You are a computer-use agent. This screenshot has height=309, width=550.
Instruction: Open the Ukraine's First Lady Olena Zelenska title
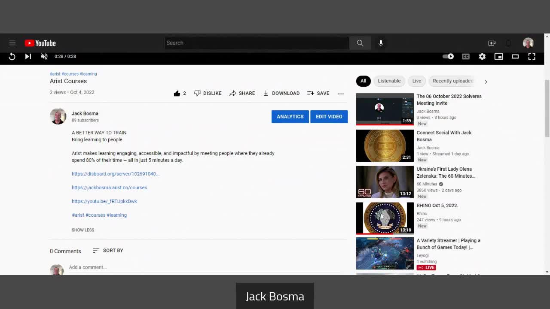click(x=446, y=173)
